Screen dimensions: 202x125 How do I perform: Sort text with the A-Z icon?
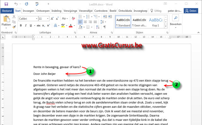[x=98, y=27]
